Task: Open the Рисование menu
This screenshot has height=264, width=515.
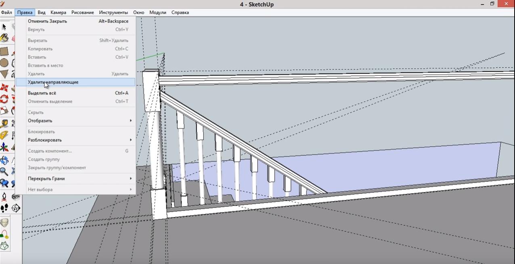Action: click(x=83, y=12)
